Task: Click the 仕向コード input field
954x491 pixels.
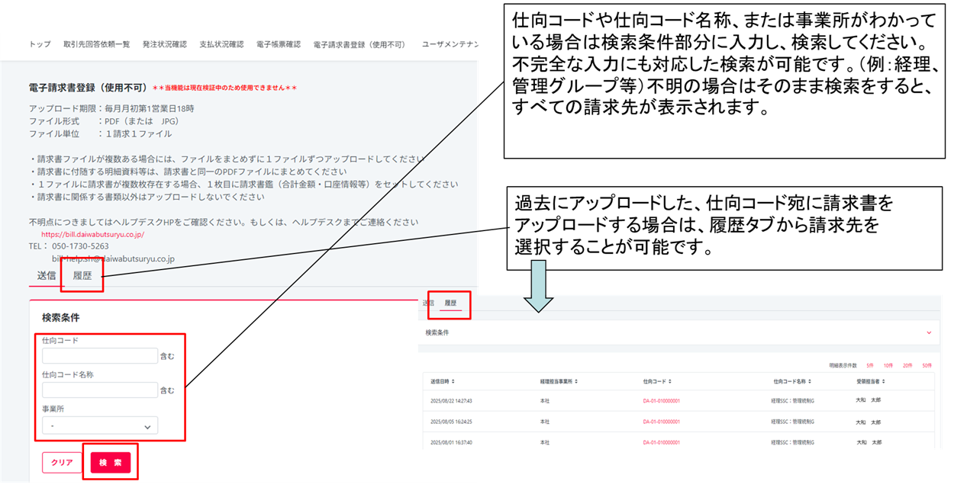Action: point(100,356)
